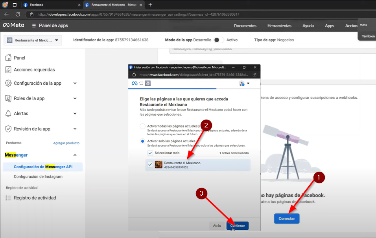
Task: Select Activar solo las páginas actuales radio
Action: [142, 141]
